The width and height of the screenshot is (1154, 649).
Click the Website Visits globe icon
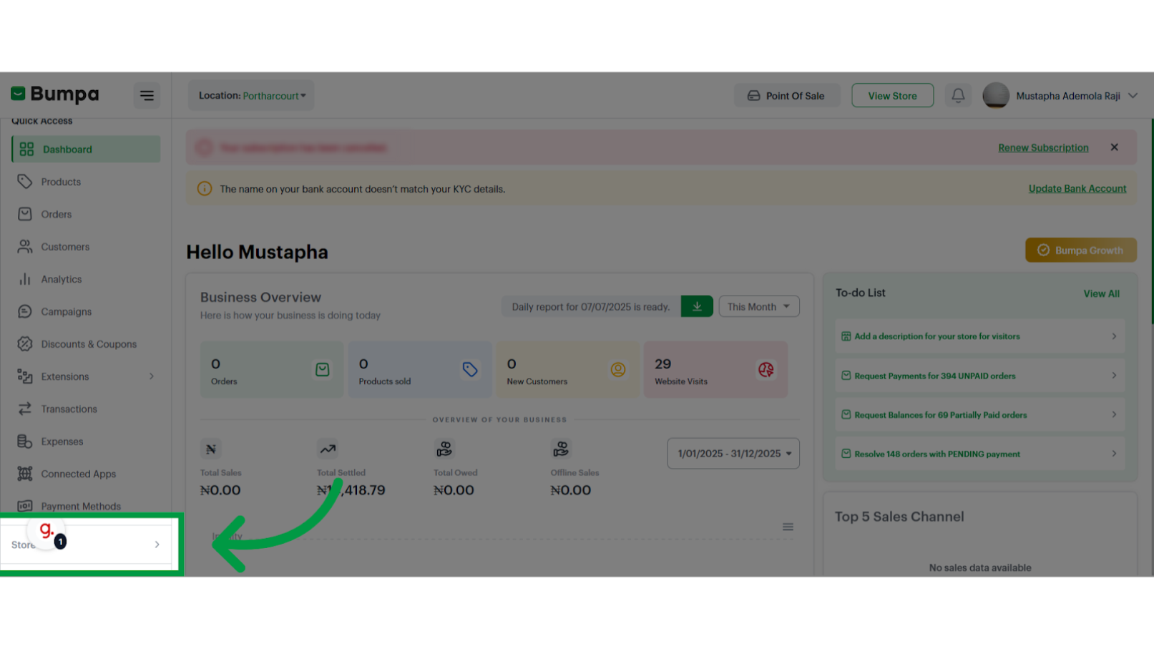766,369
